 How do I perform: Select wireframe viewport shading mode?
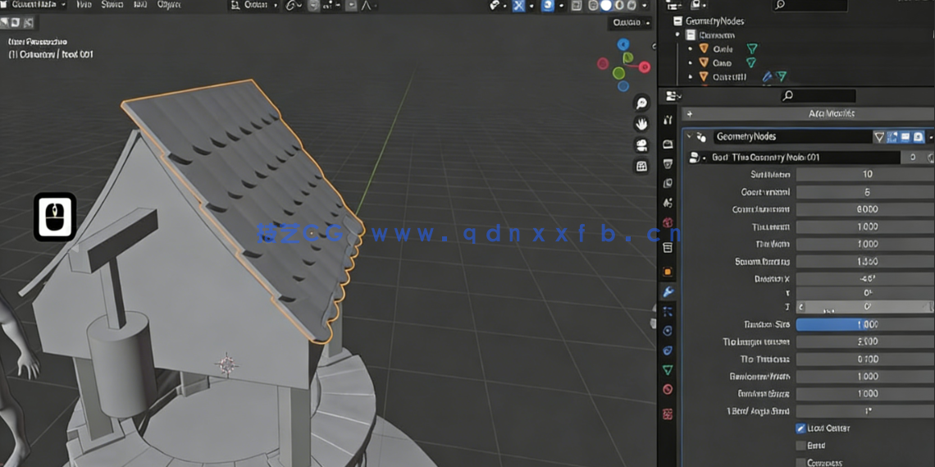(593, 6)
